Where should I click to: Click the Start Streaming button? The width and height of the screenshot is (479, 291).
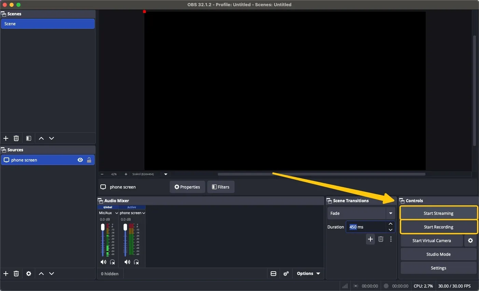[x=439, y=213]
